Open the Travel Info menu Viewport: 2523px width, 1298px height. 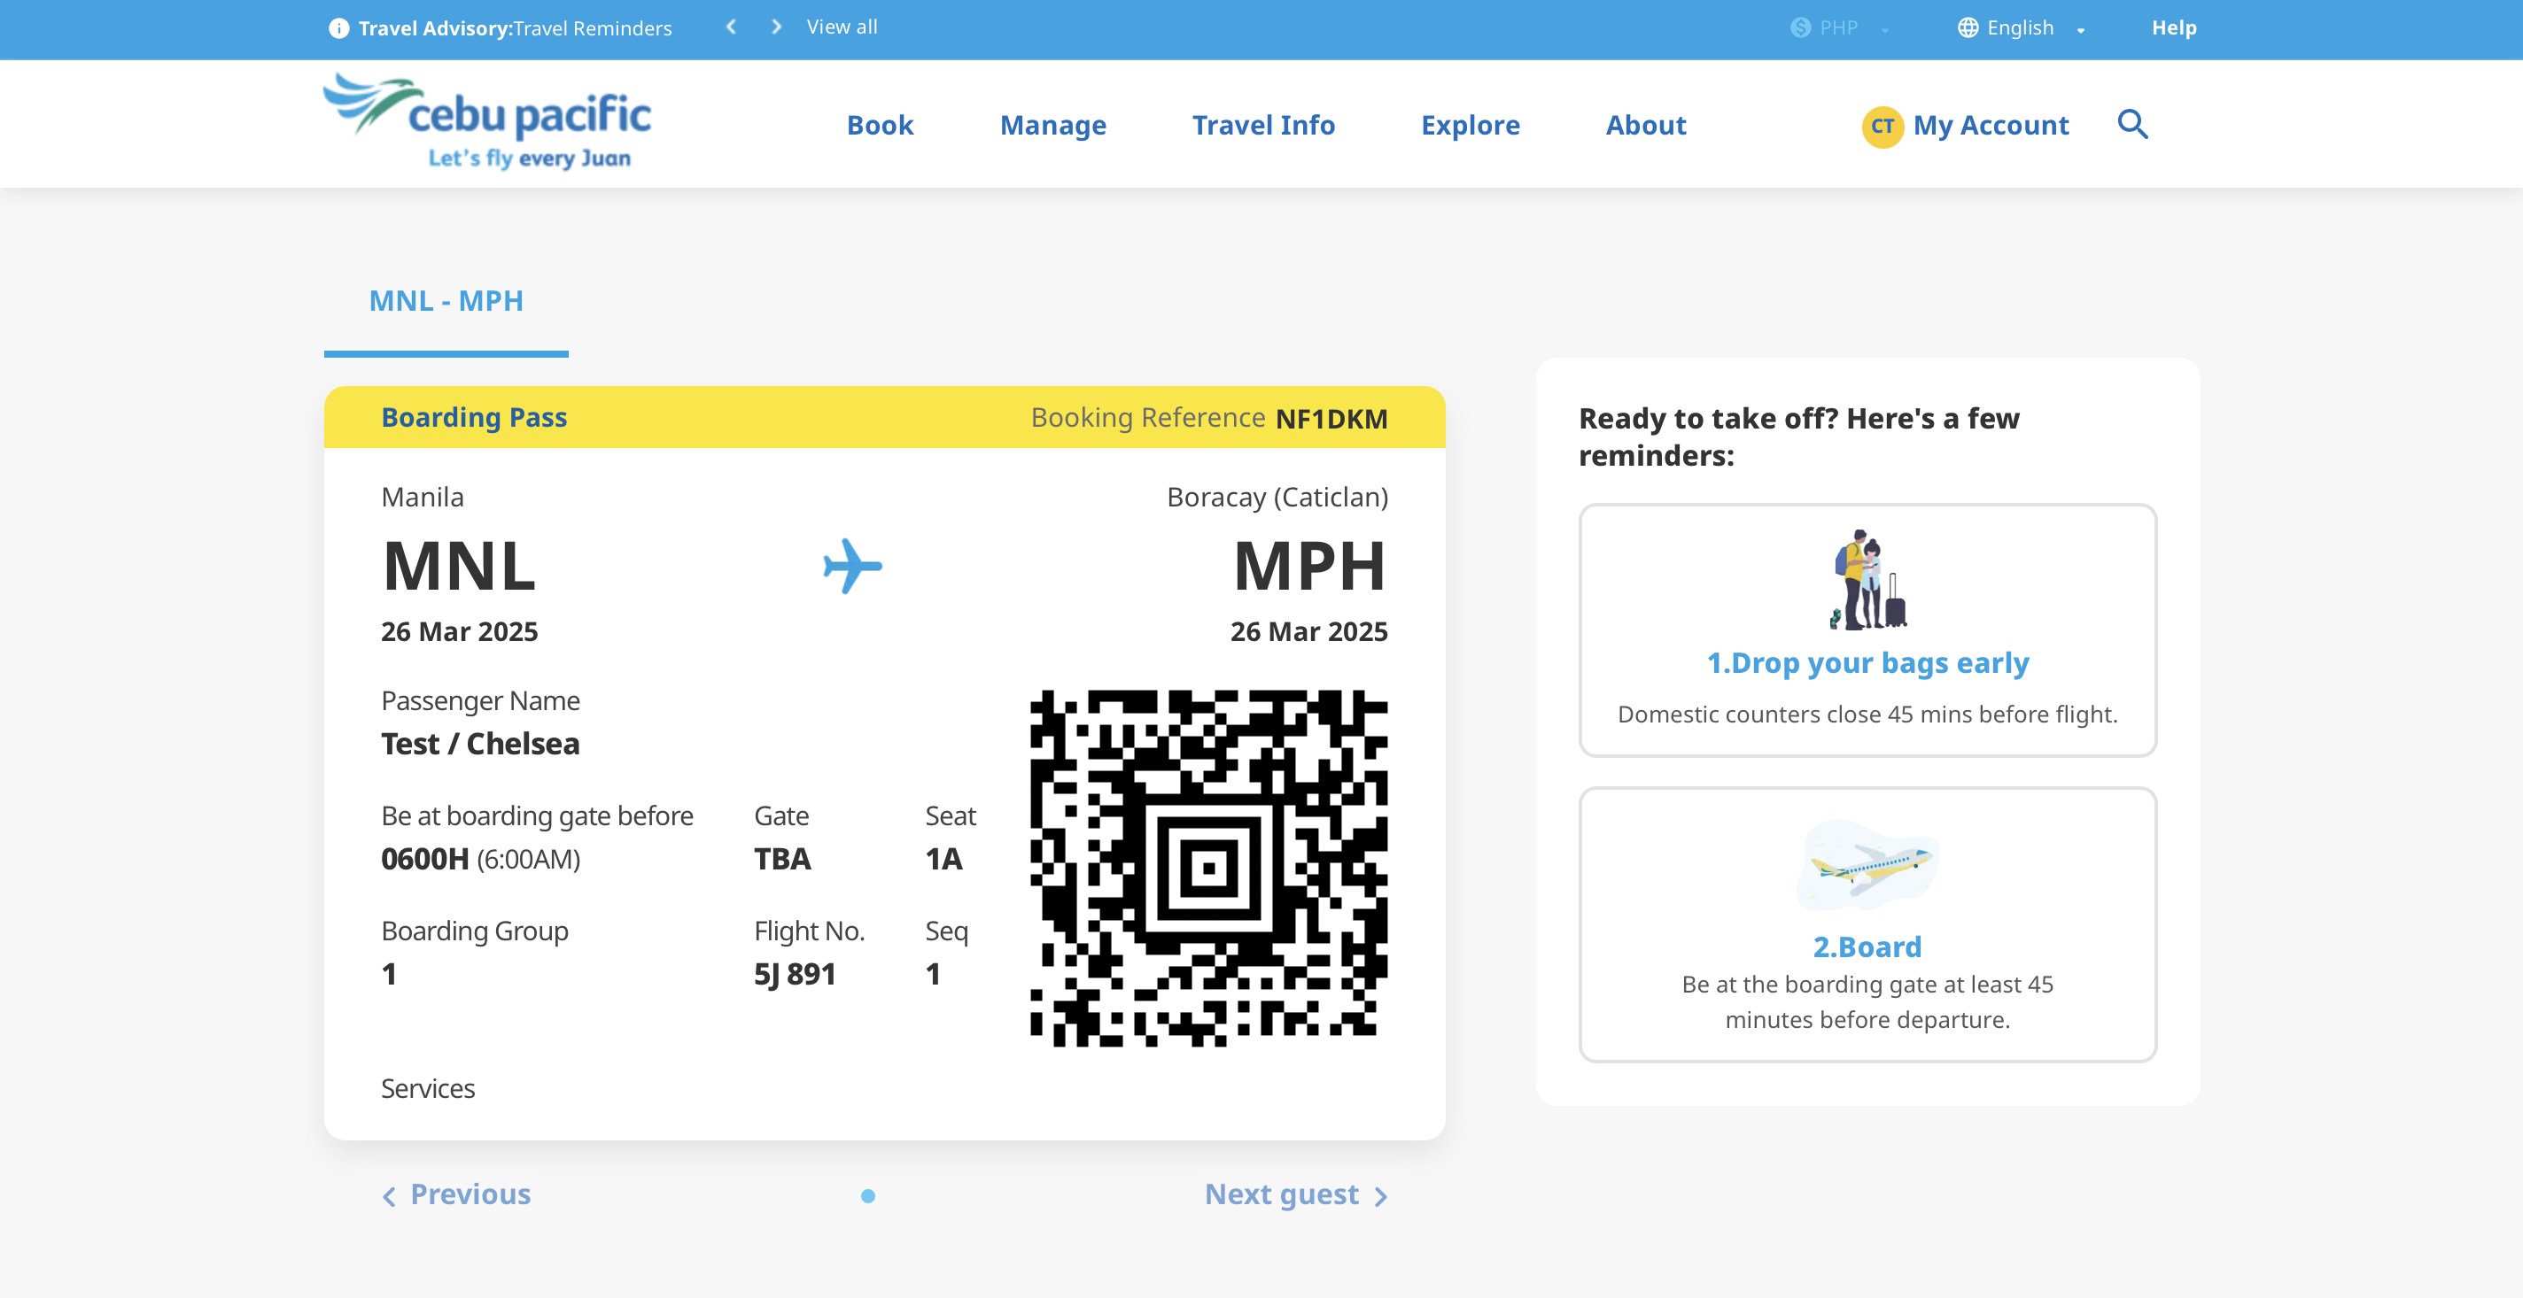(x=1263, y=126)
